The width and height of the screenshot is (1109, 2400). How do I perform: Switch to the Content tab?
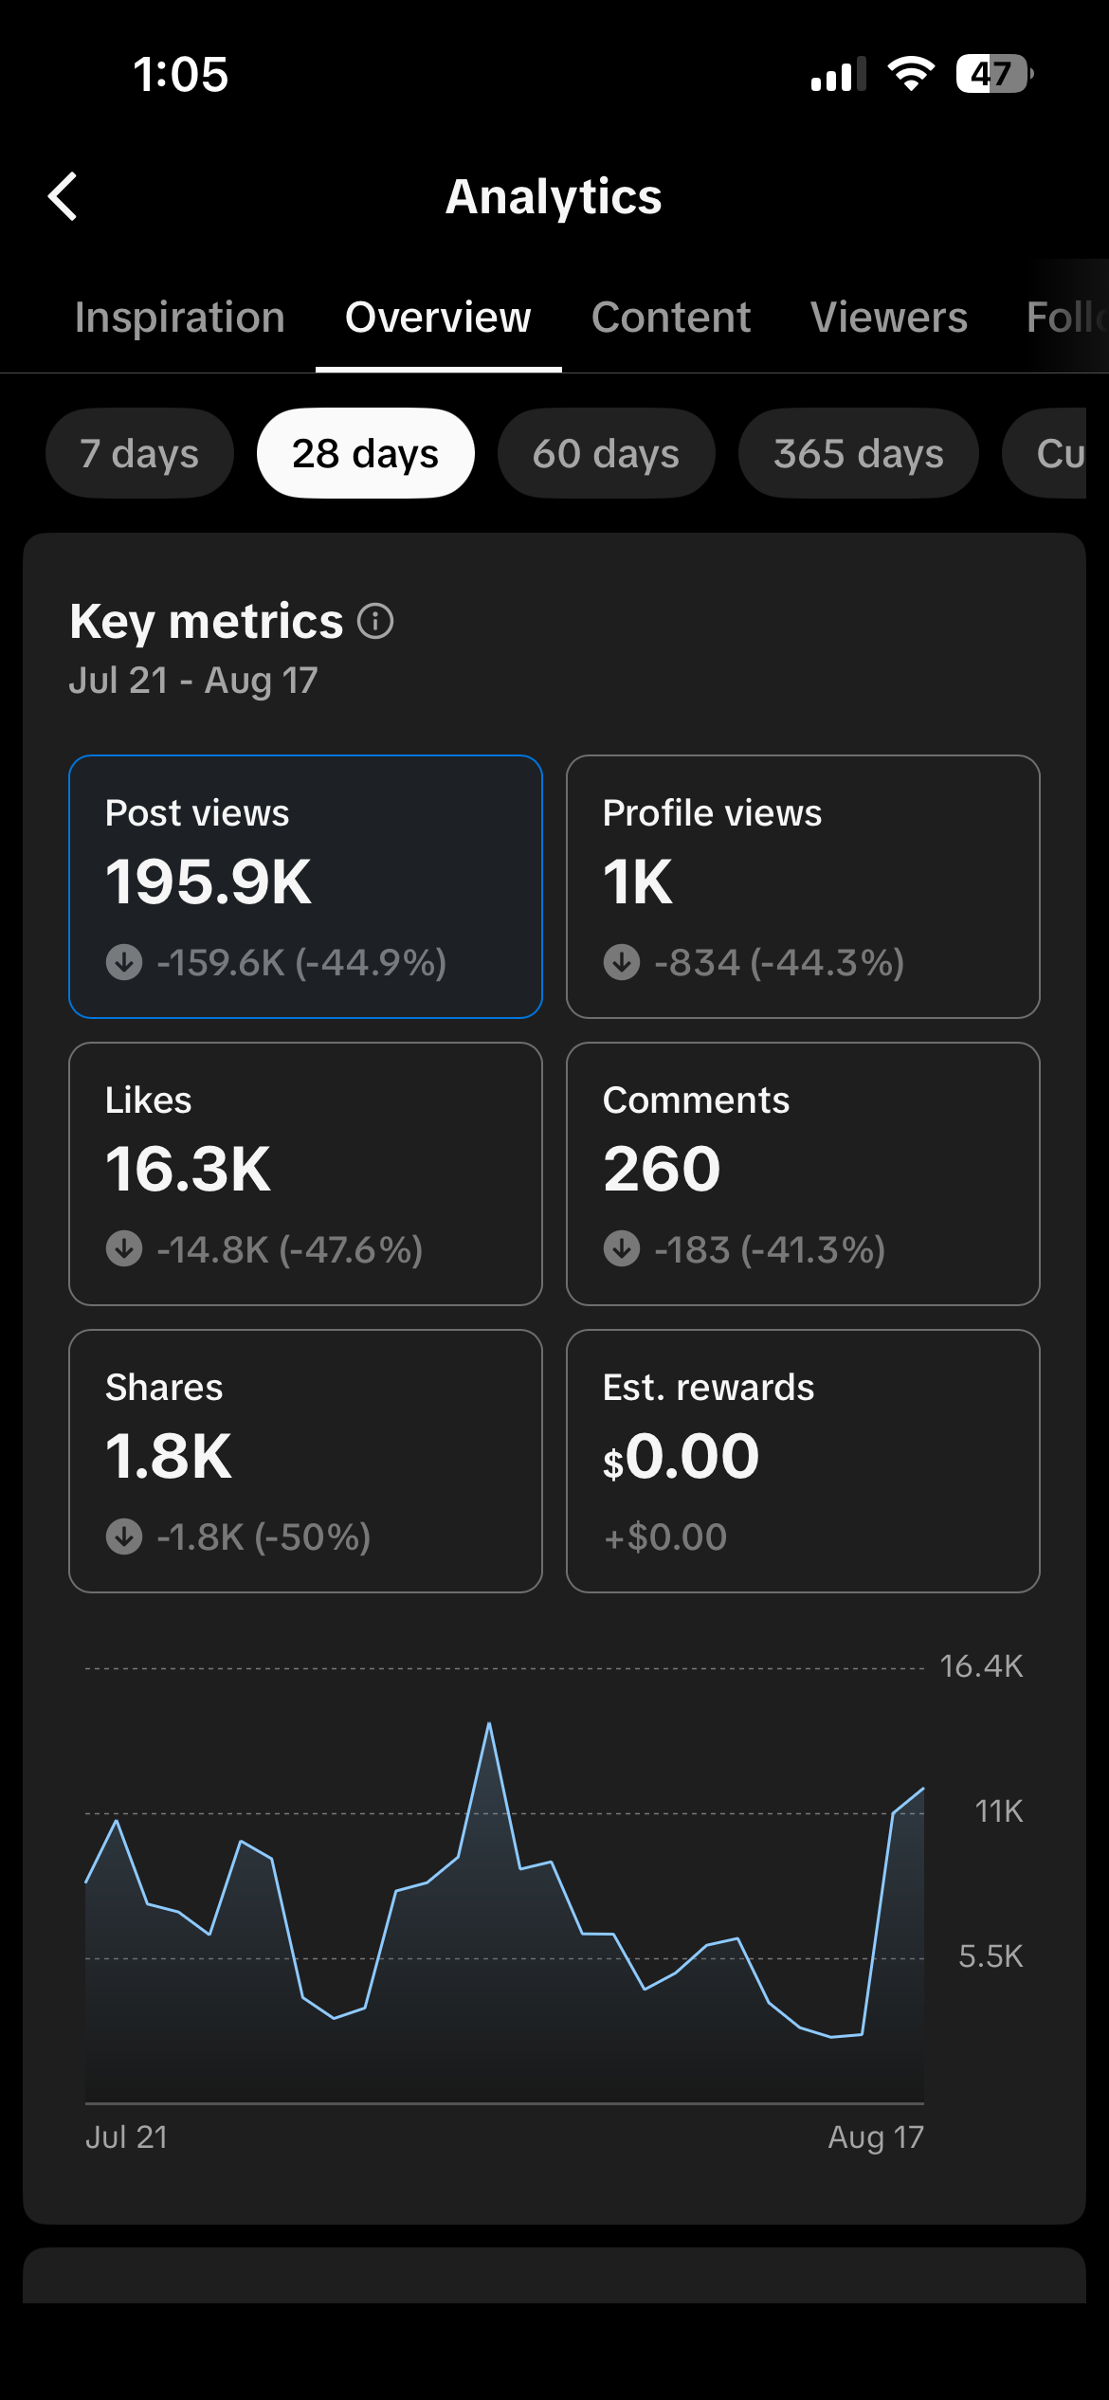671,318
